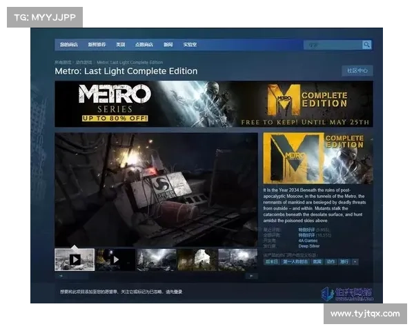This screenshot has height=331, width=414.
Task: Click the Metro: Last Light Complete Edition breadcrumb
Action: [130, 62]
